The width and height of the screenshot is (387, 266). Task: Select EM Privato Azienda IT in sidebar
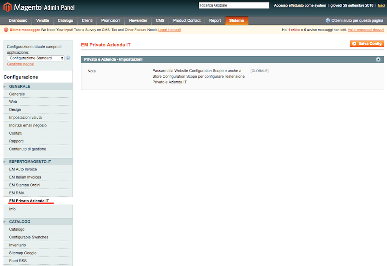[x=38, y=201]
